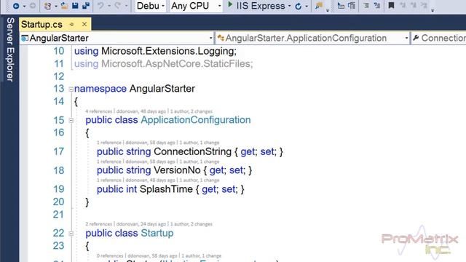Click the Previous Bookmark icon
The height and width of the screenshot is (262, 466).
(403, 5)
